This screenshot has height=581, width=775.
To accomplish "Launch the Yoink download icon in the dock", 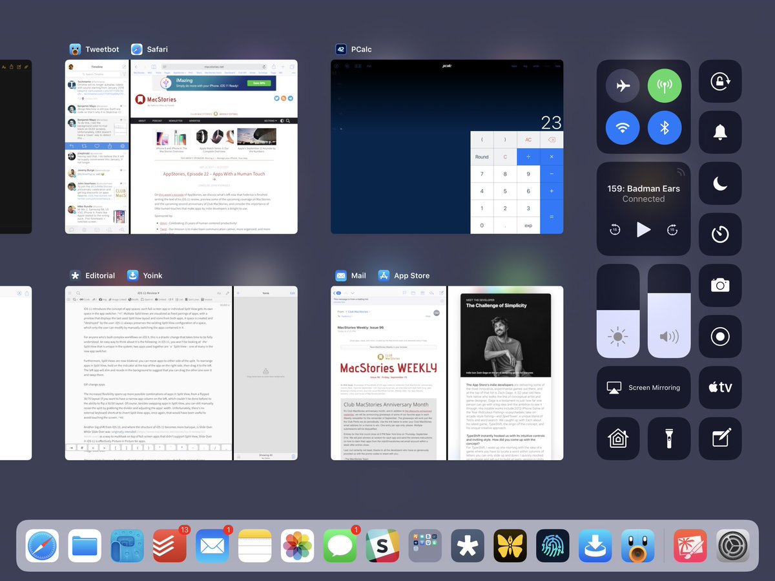I will point(595,546).
